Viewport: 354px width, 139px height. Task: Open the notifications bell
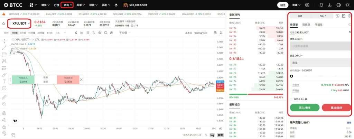click(322, 5)
